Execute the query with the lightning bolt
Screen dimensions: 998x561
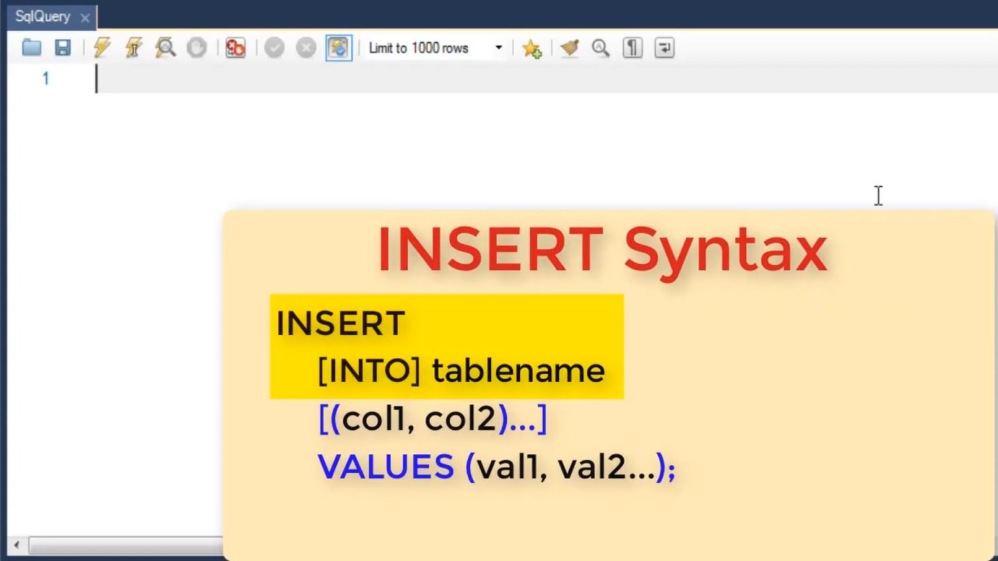click(102, 47)
